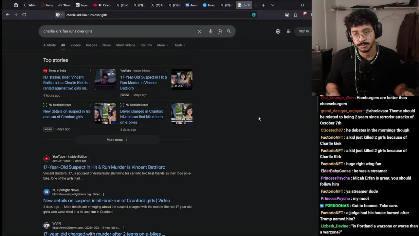Select the Videos search filter
Image resolution: width=419 pixels, height=236 pixels.
[75, 45]
